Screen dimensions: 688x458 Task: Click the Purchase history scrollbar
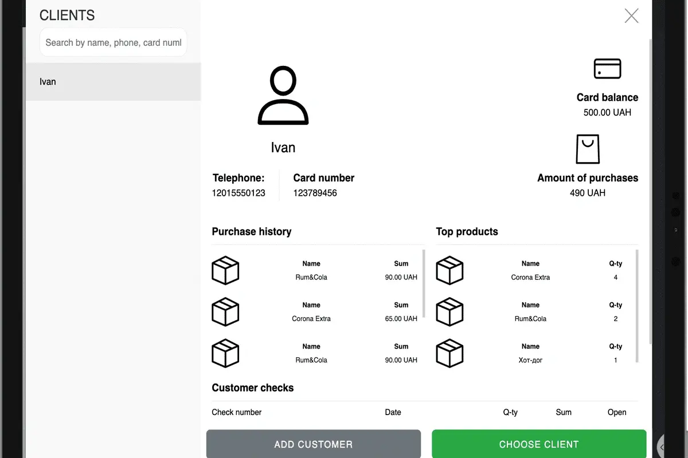[x=424, y=283]
